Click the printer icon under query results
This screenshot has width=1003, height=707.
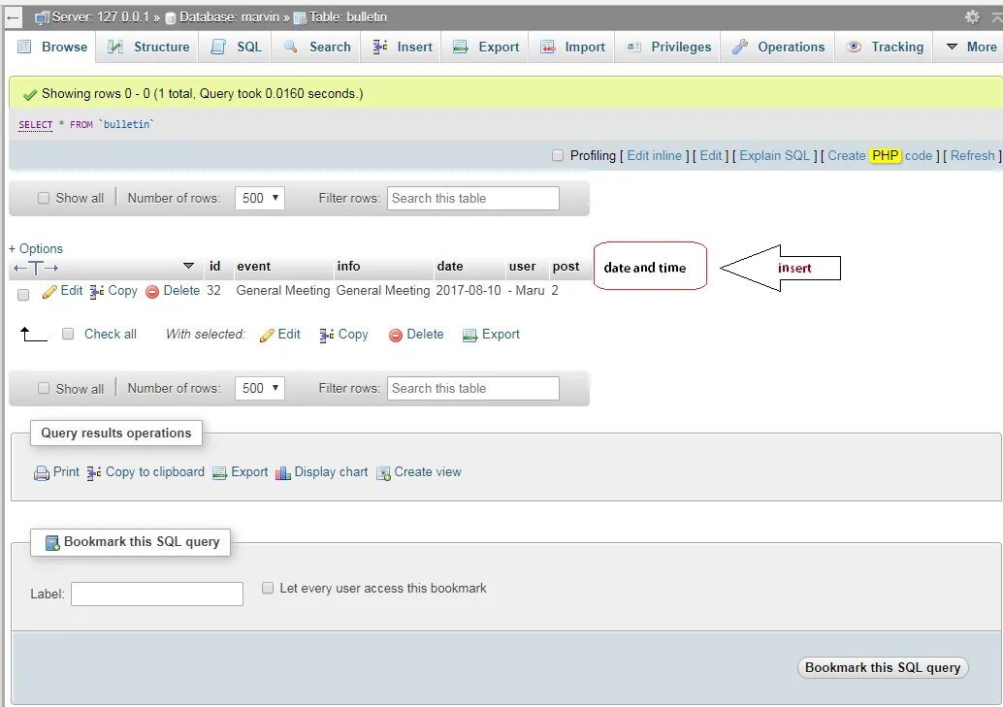coord(42,473)
